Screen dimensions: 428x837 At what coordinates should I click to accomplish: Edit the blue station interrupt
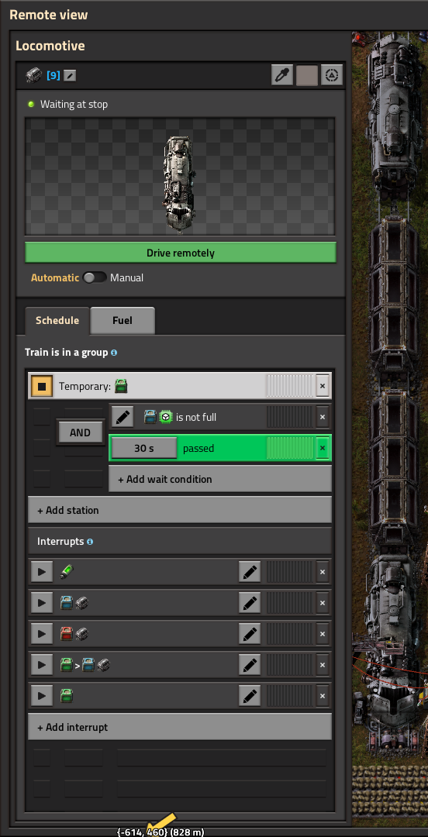[250, 603]
